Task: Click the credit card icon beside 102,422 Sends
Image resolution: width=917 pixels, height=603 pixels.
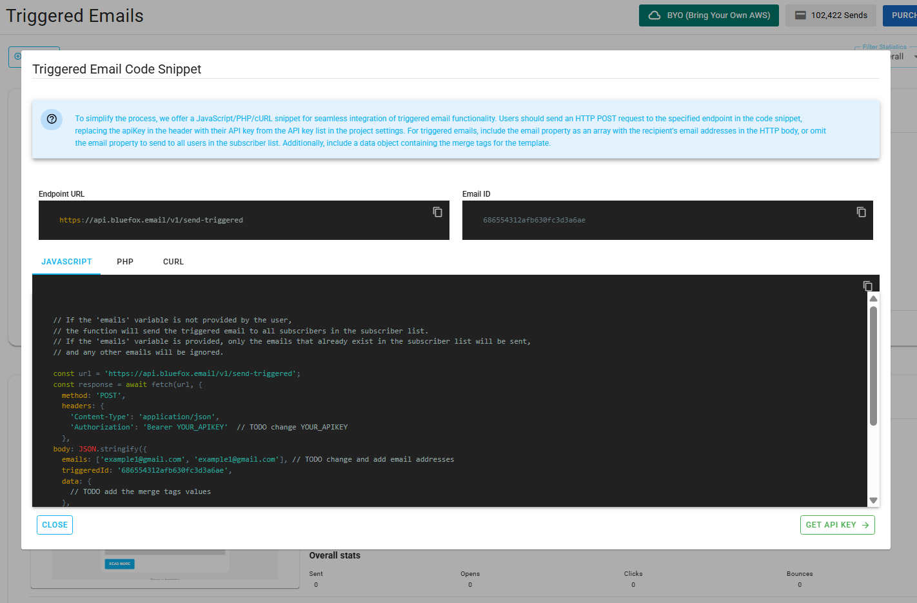Action: (x=800, y=15)
